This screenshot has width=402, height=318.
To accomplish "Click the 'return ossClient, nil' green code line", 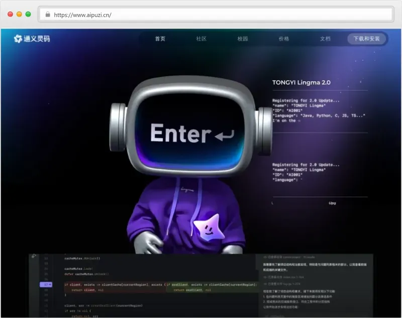I will point(194,290).
